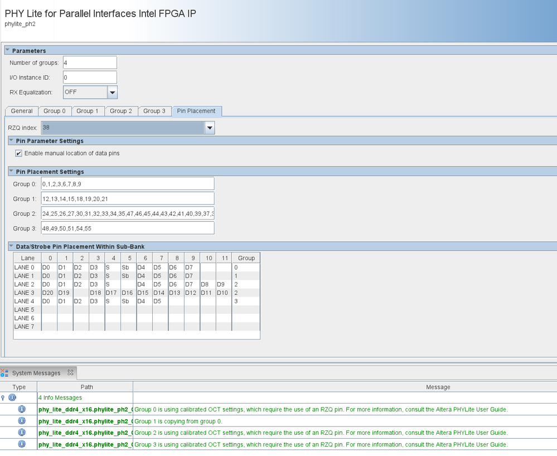Open the RZQ index dropdown

coord(210,128)
